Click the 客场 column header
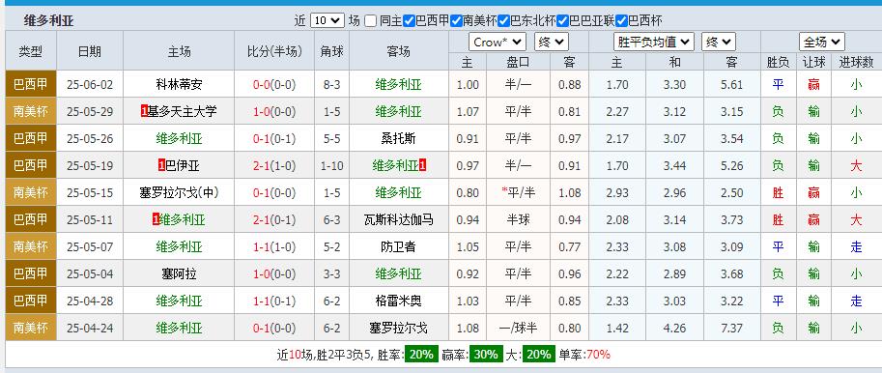 [398, 51]
